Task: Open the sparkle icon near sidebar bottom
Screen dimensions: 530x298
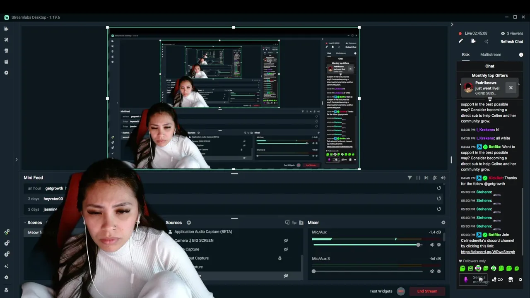Action: coord(6,266)
